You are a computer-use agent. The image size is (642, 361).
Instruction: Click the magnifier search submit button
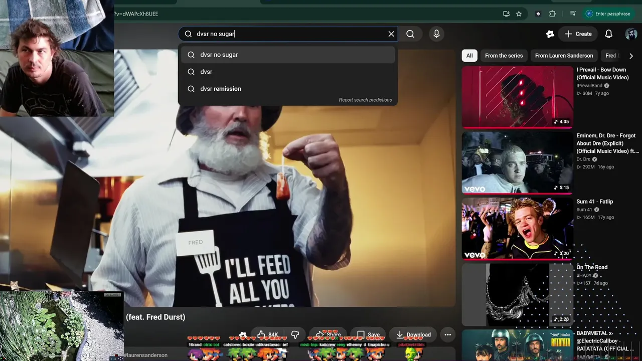[x=410, y=34]
